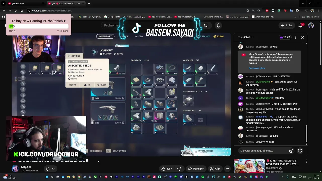Create a clip with Clip button

[215, 169]
